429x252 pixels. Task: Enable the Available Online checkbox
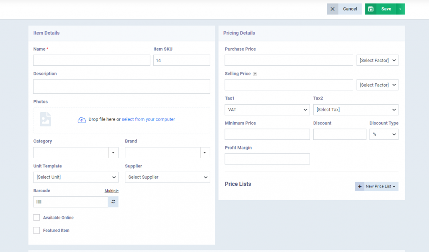(36, 217)
